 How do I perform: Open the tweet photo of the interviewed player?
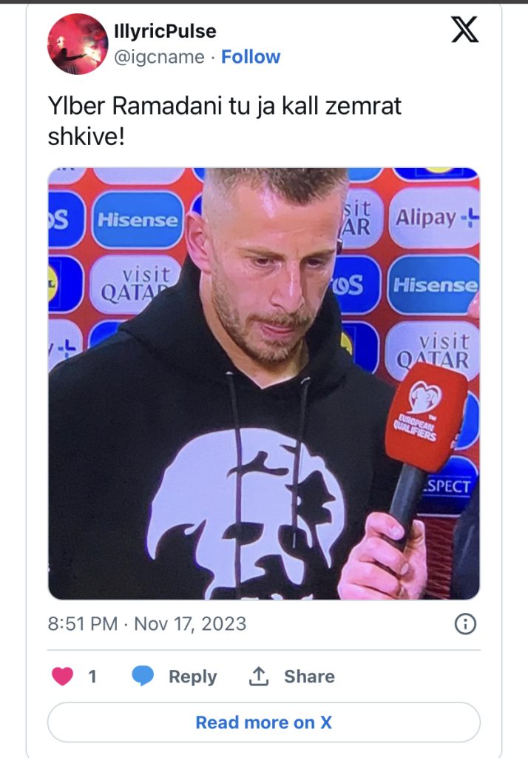click(264, 384)
